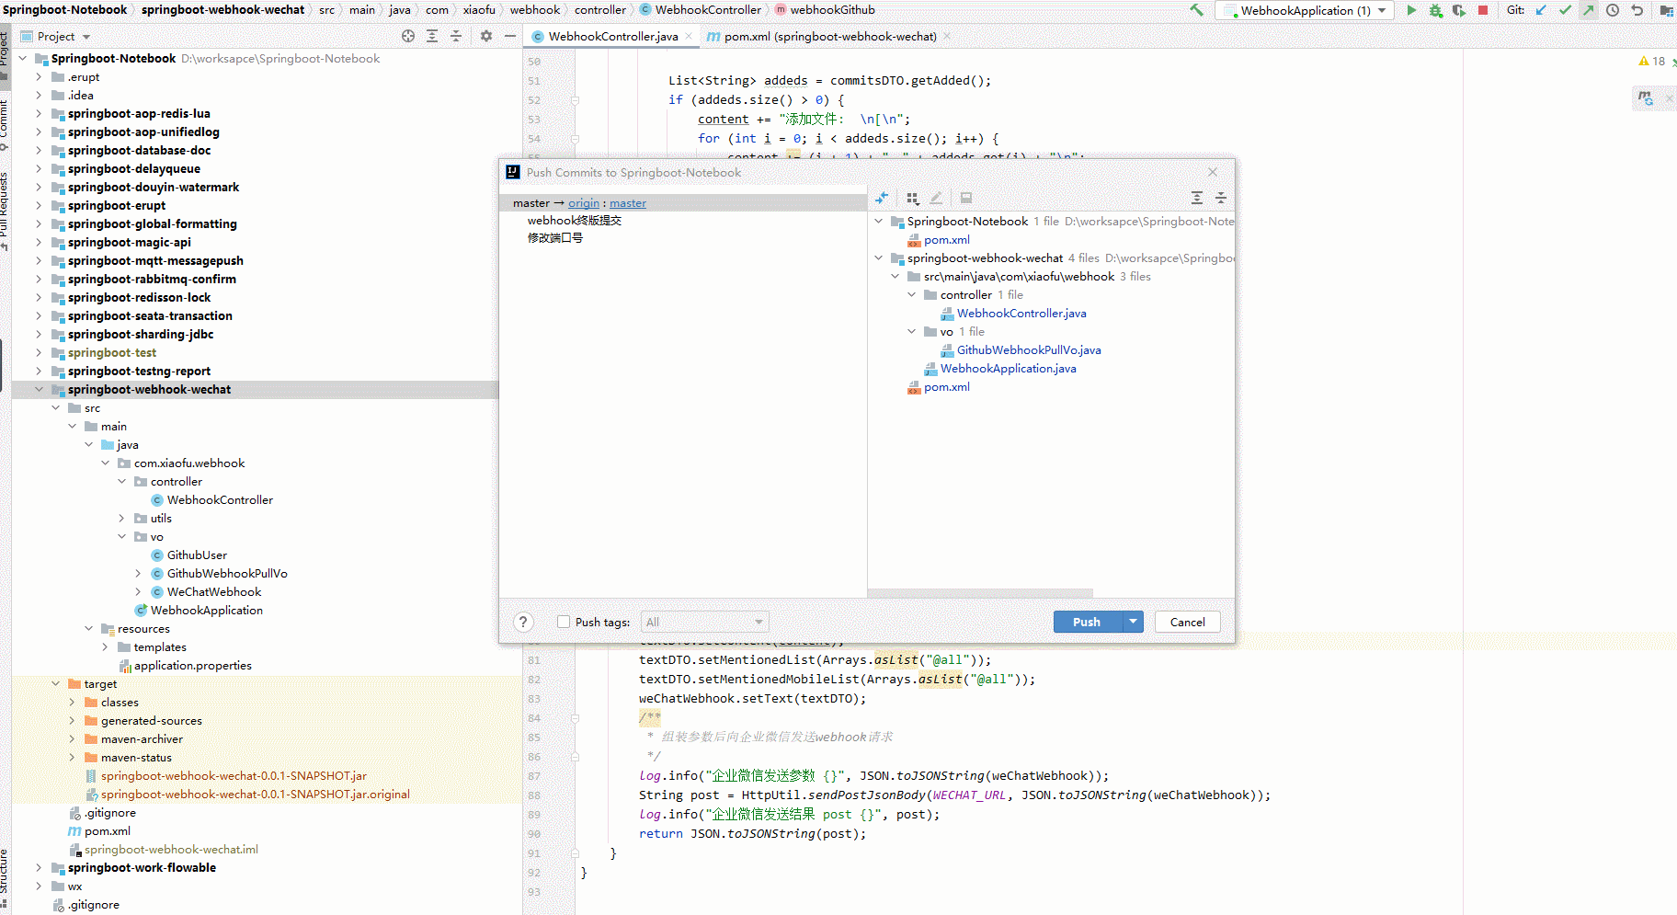Open the Project view dropdown

click(x=86, y=37)
